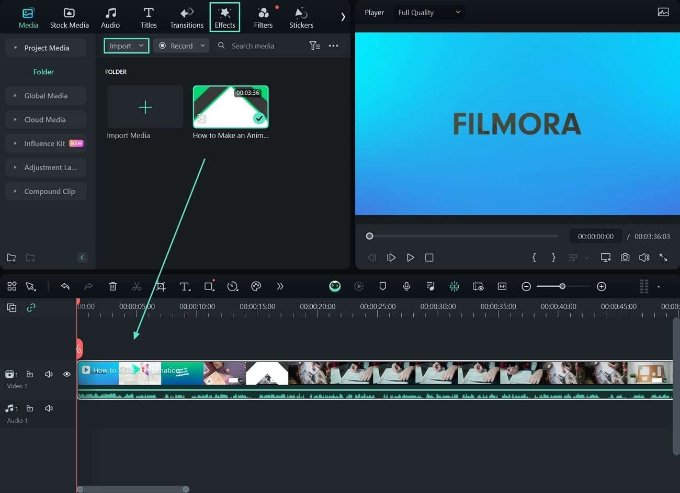Switch to the Audio tab

(110, 18)
